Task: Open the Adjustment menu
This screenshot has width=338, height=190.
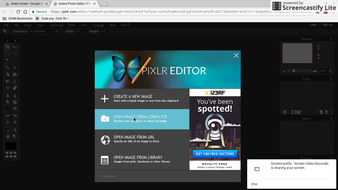Action: point(57,25)
